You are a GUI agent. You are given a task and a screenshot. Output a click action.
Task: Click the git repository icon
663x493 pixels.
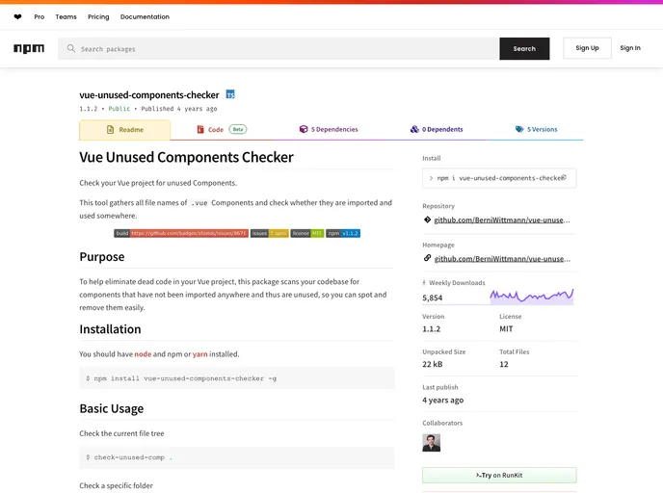427,220
